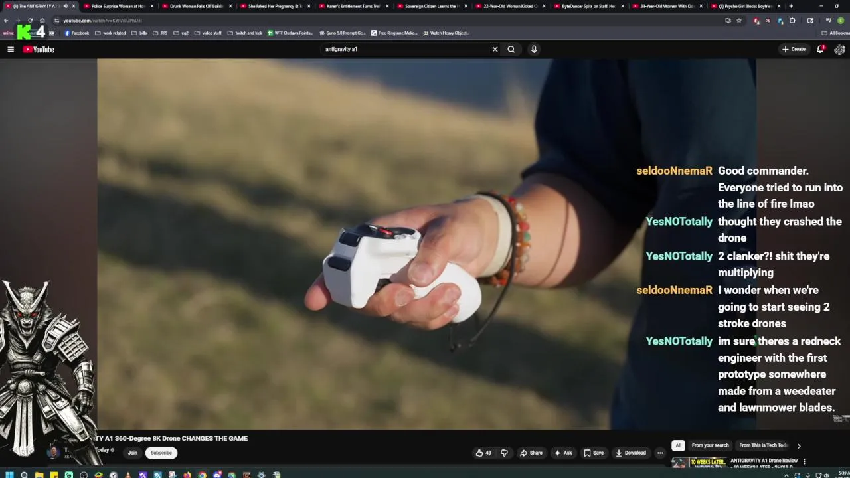Viewport: 850px width, 478px height.
Task: Open the browser profile avatar
Action: (x=840, y=21)
